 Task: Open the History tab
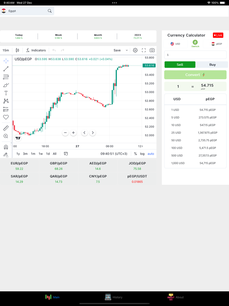pyautogui.click(x=114, y=297)
